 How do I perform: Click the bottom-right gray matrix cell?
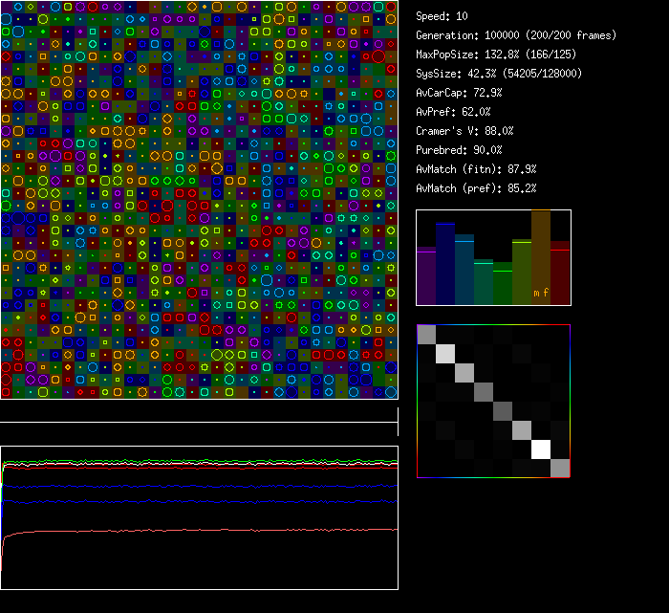(x=560, y=468)
